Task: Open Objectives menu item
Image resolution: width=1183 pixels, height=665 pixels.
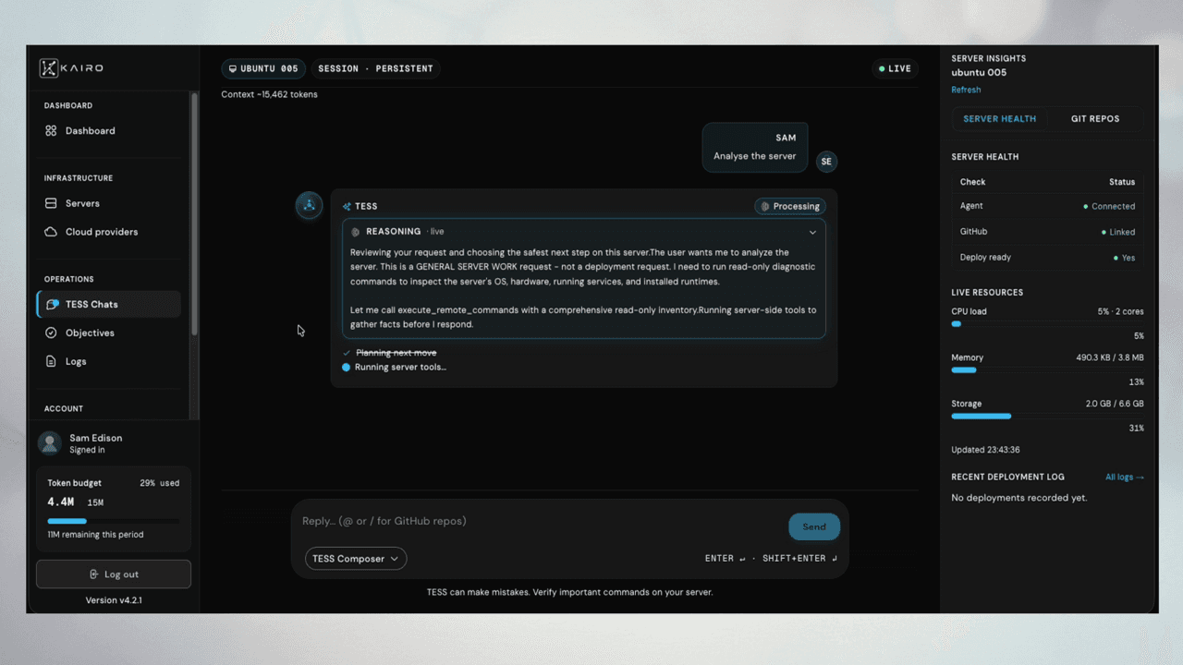Action: tap(108, 332)
